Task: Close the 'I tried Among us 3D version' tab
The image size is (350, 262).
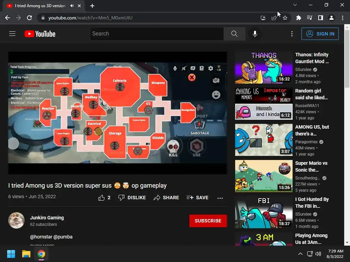Action: click(x=79, y=6)
